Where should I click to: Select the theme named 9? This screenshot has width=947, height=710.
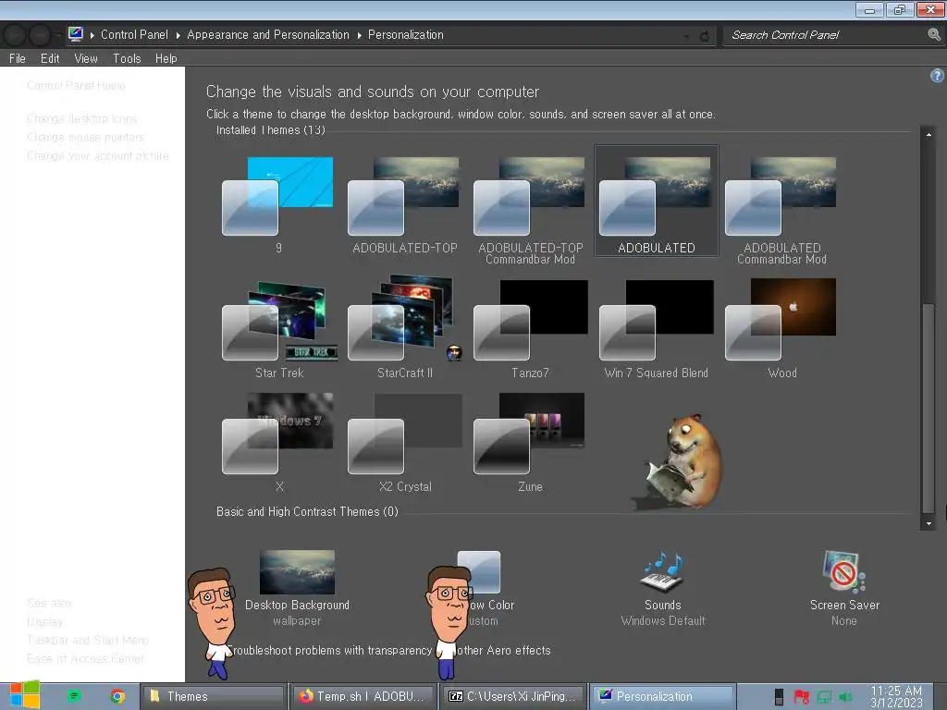coord(277,202)
